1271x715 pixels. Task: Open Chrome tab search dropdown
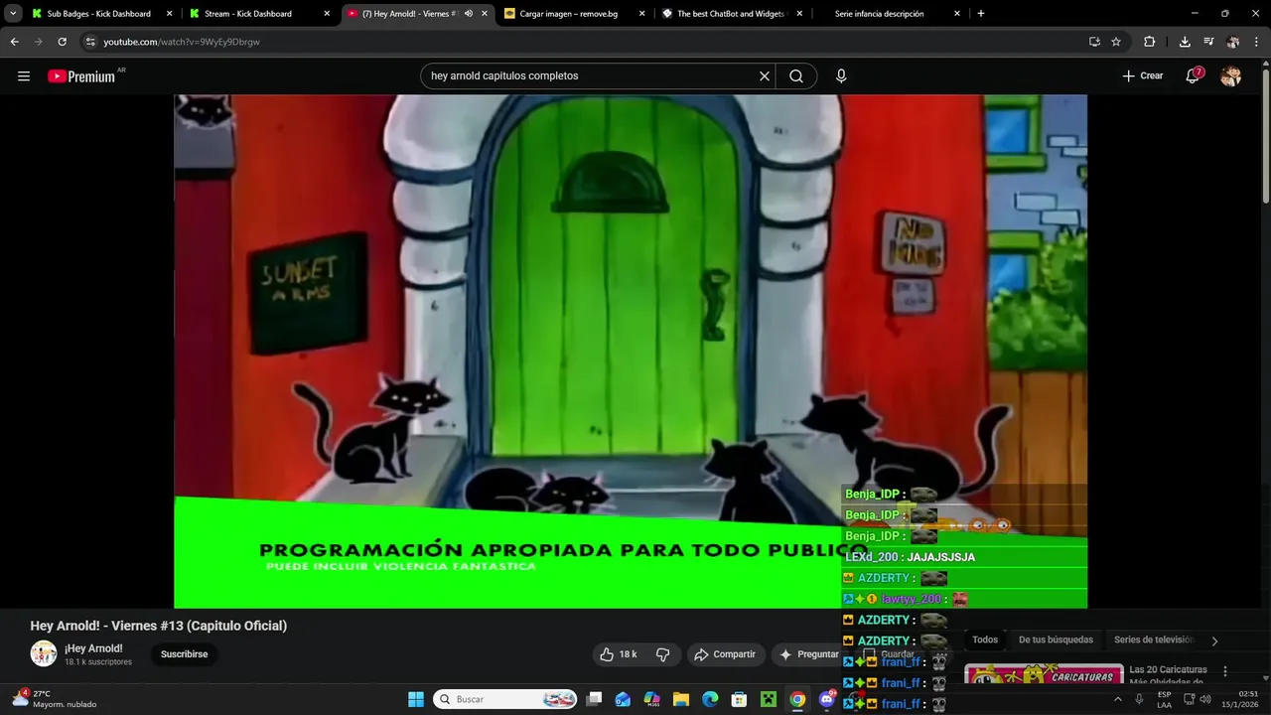13,14
